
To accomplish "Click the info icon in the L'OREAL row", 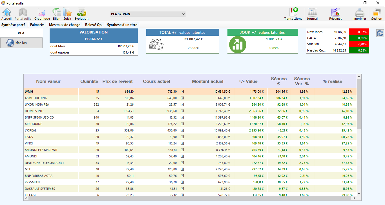I will point(182,130).
